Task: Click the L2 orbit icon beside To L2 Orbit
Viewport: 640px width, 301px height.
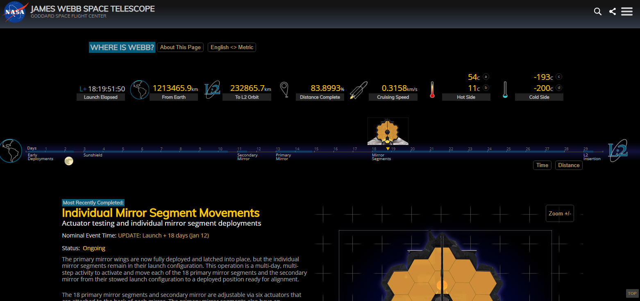Action: pos(213,90)
